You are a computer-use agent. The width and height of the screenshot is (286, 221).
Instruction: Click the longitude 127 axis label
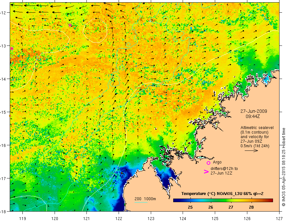tap(279, 218)
